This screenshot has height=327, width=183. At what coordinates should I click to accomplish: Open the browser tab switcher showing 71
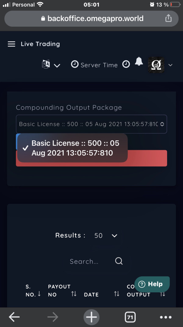coord(130,317)
